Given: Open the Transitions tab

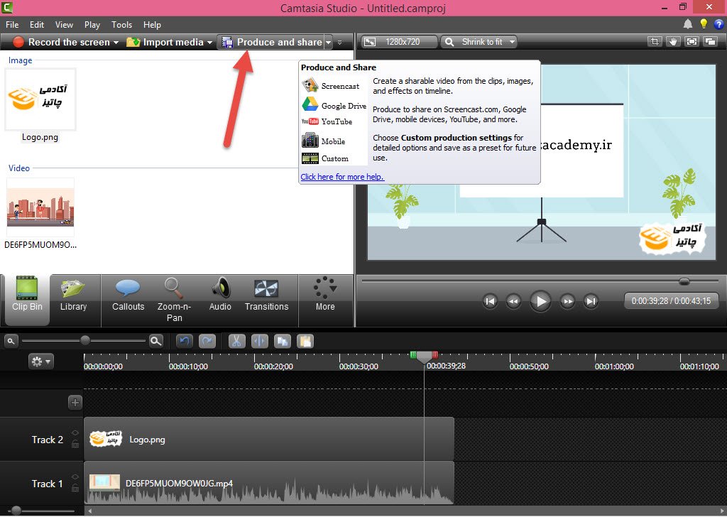Looking at the screenshot, I should 267,295.
